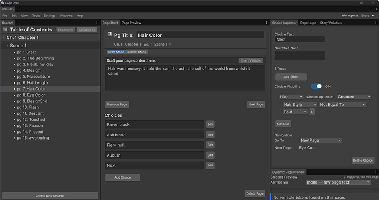Open the Content panel kebab menu
The width and height of the screenshot is (379, 200).
tap(97, 23)
